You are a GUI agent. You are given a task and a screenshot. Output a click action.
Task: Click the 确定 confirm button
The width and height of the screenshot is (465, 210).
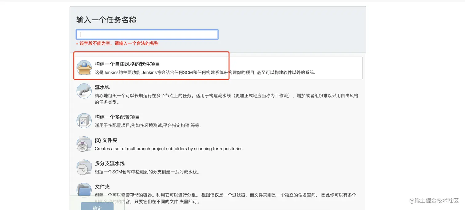[97, 206]
